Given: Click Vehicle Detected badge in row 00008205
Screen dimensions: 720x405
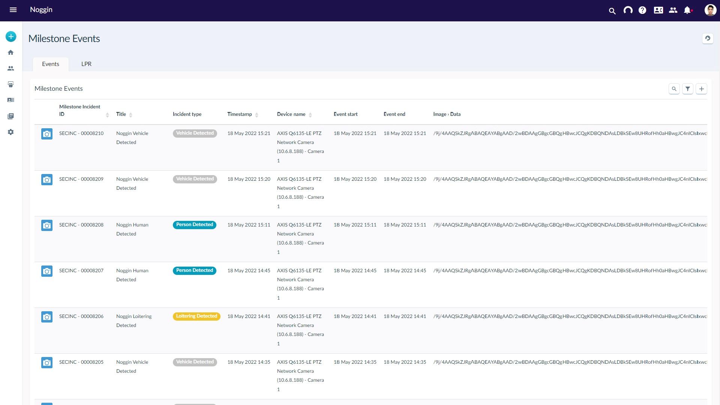Looking at the screenshot, I should (x=195, y=362).
